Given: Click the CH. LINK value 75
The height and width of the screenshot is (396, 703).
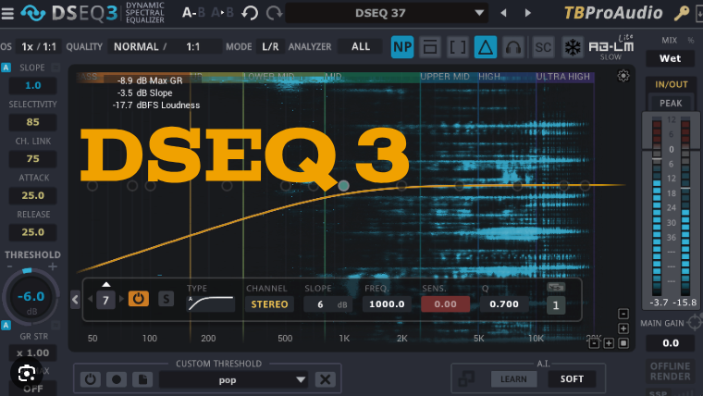Looking at the screenshot, I should click(x=32, y=159).
